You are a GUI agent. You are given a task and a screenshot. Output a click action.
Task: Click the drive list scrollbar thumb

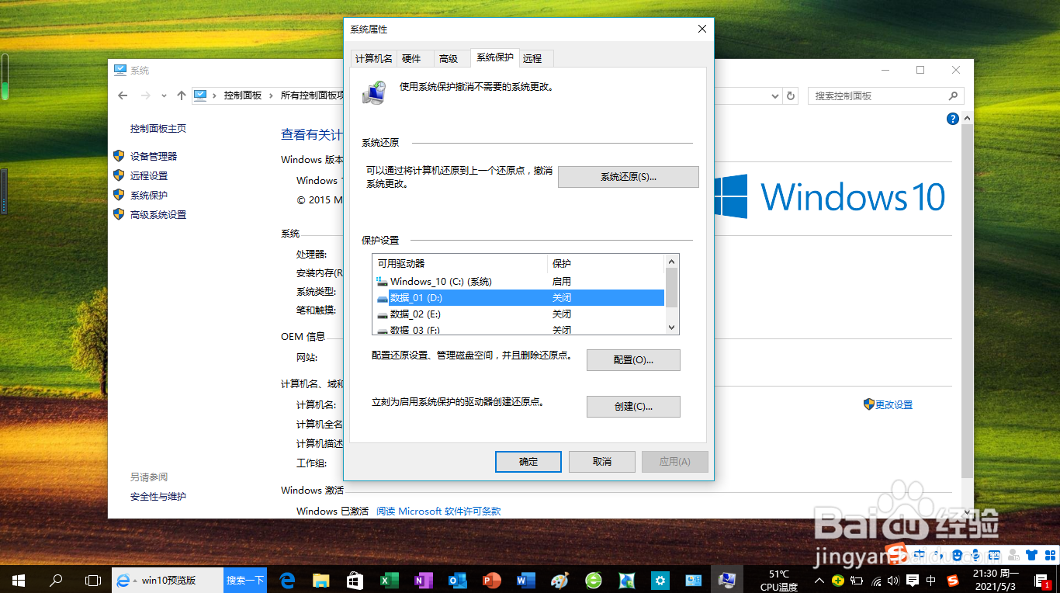672,288
